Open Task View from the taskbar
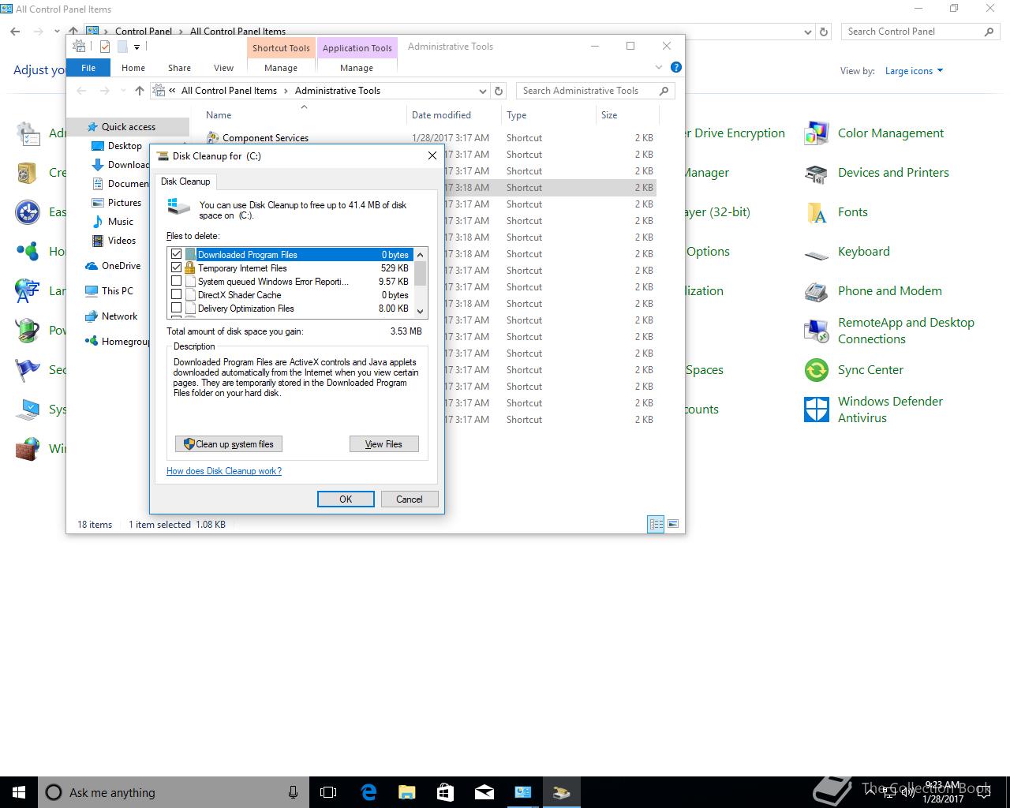The image size is (1010, 808). click(x=328, y=792)
